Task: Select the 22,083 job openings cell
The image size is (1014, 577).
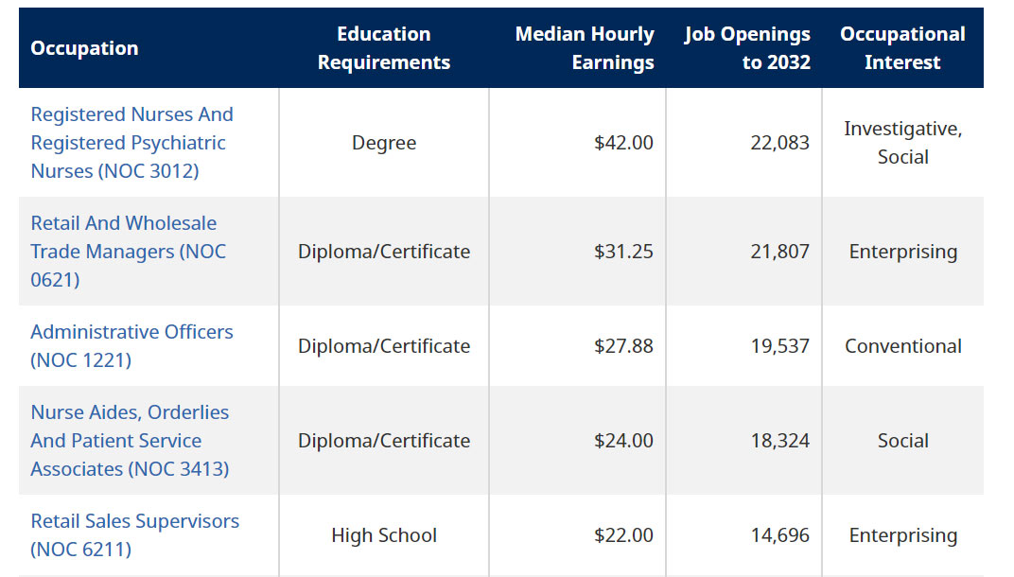Action: click(x=743, y=142)
